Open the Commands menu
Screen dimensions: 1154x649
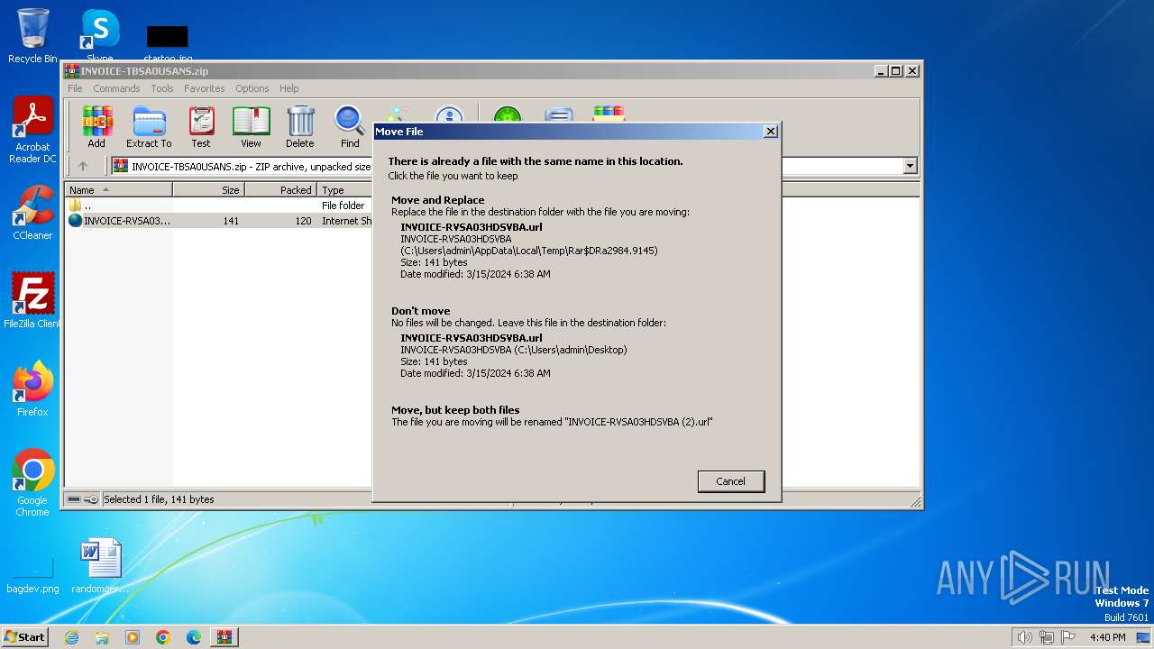pos(116,88)
